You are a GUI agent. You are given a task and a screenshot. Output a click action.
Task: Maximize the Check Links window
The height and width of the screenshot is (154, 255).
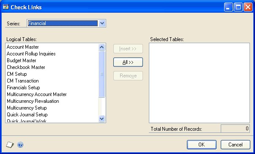pyautogui.click(x=238, y=7)
